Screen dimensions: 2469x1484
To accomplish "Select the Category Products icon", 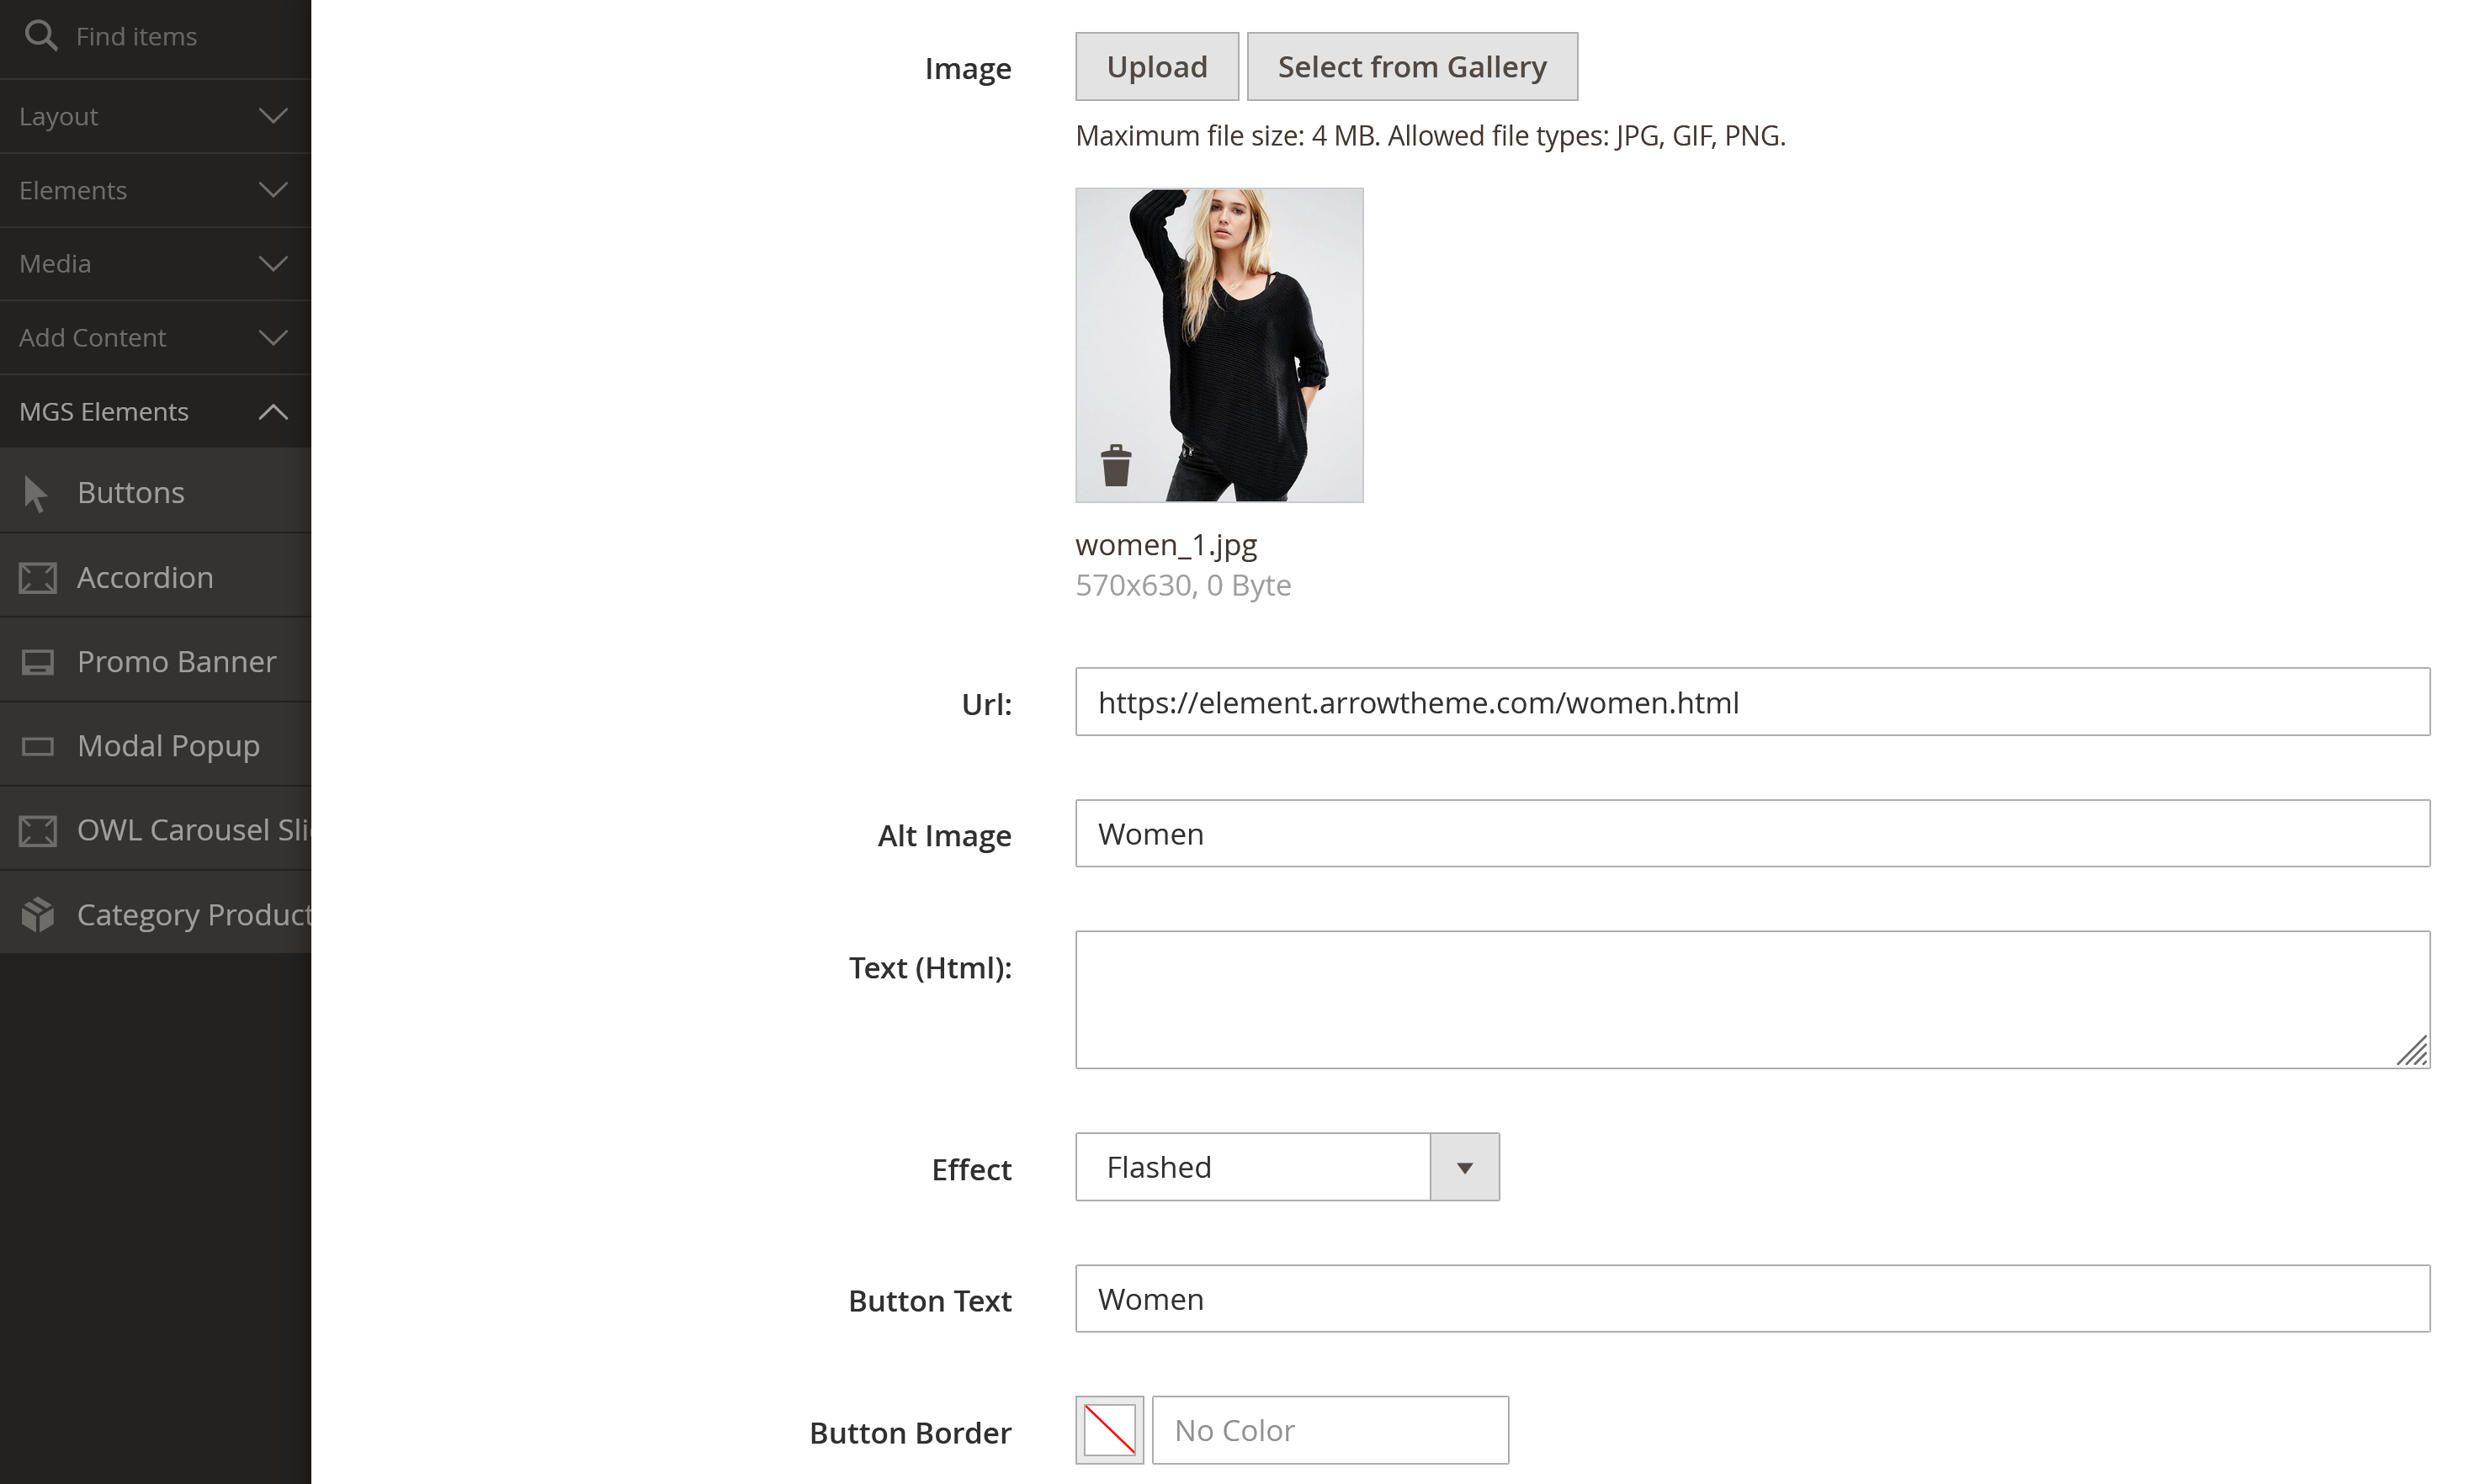I will (x=38, y=914).
